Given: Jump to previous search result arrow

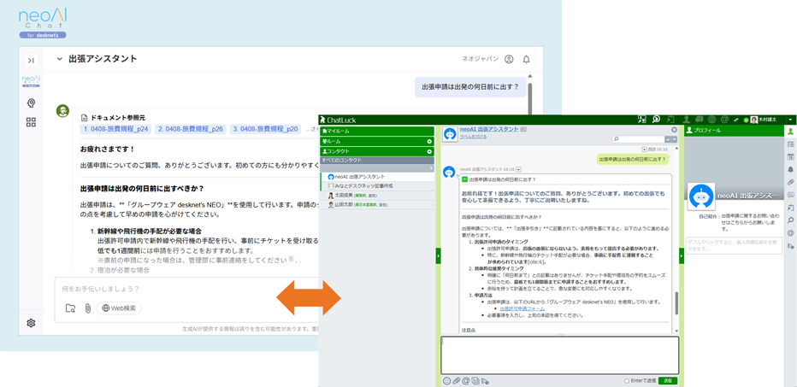Looking at the screenshot, I should (668, 139).
